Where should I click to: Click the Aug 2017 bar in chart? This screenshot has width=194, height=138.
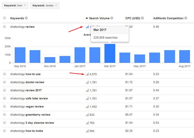point(185,57)
